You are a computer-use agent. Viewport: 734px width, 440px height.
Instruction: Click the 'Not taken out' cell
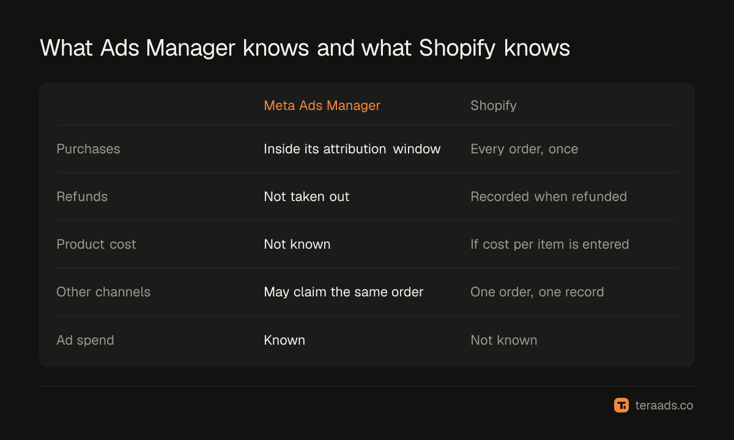[x=306, y=197]
